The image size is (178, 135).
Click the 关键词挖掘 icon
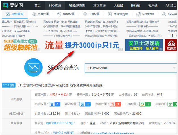pyautogui.click(x=110, y=14)
